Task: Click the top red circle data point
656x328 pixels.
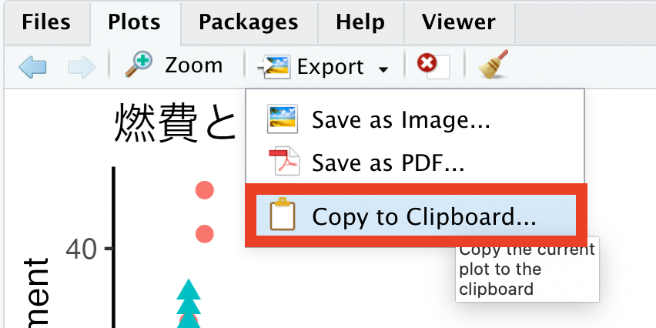Action: click(x=205, y=190)
